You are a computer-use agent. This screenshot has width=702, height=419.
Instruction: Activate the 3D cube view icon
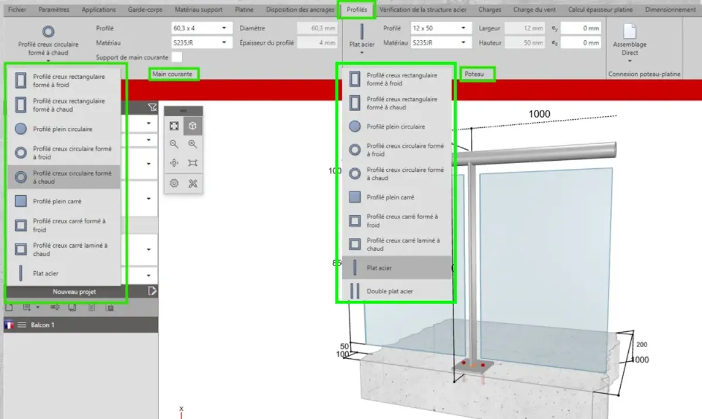192,126
